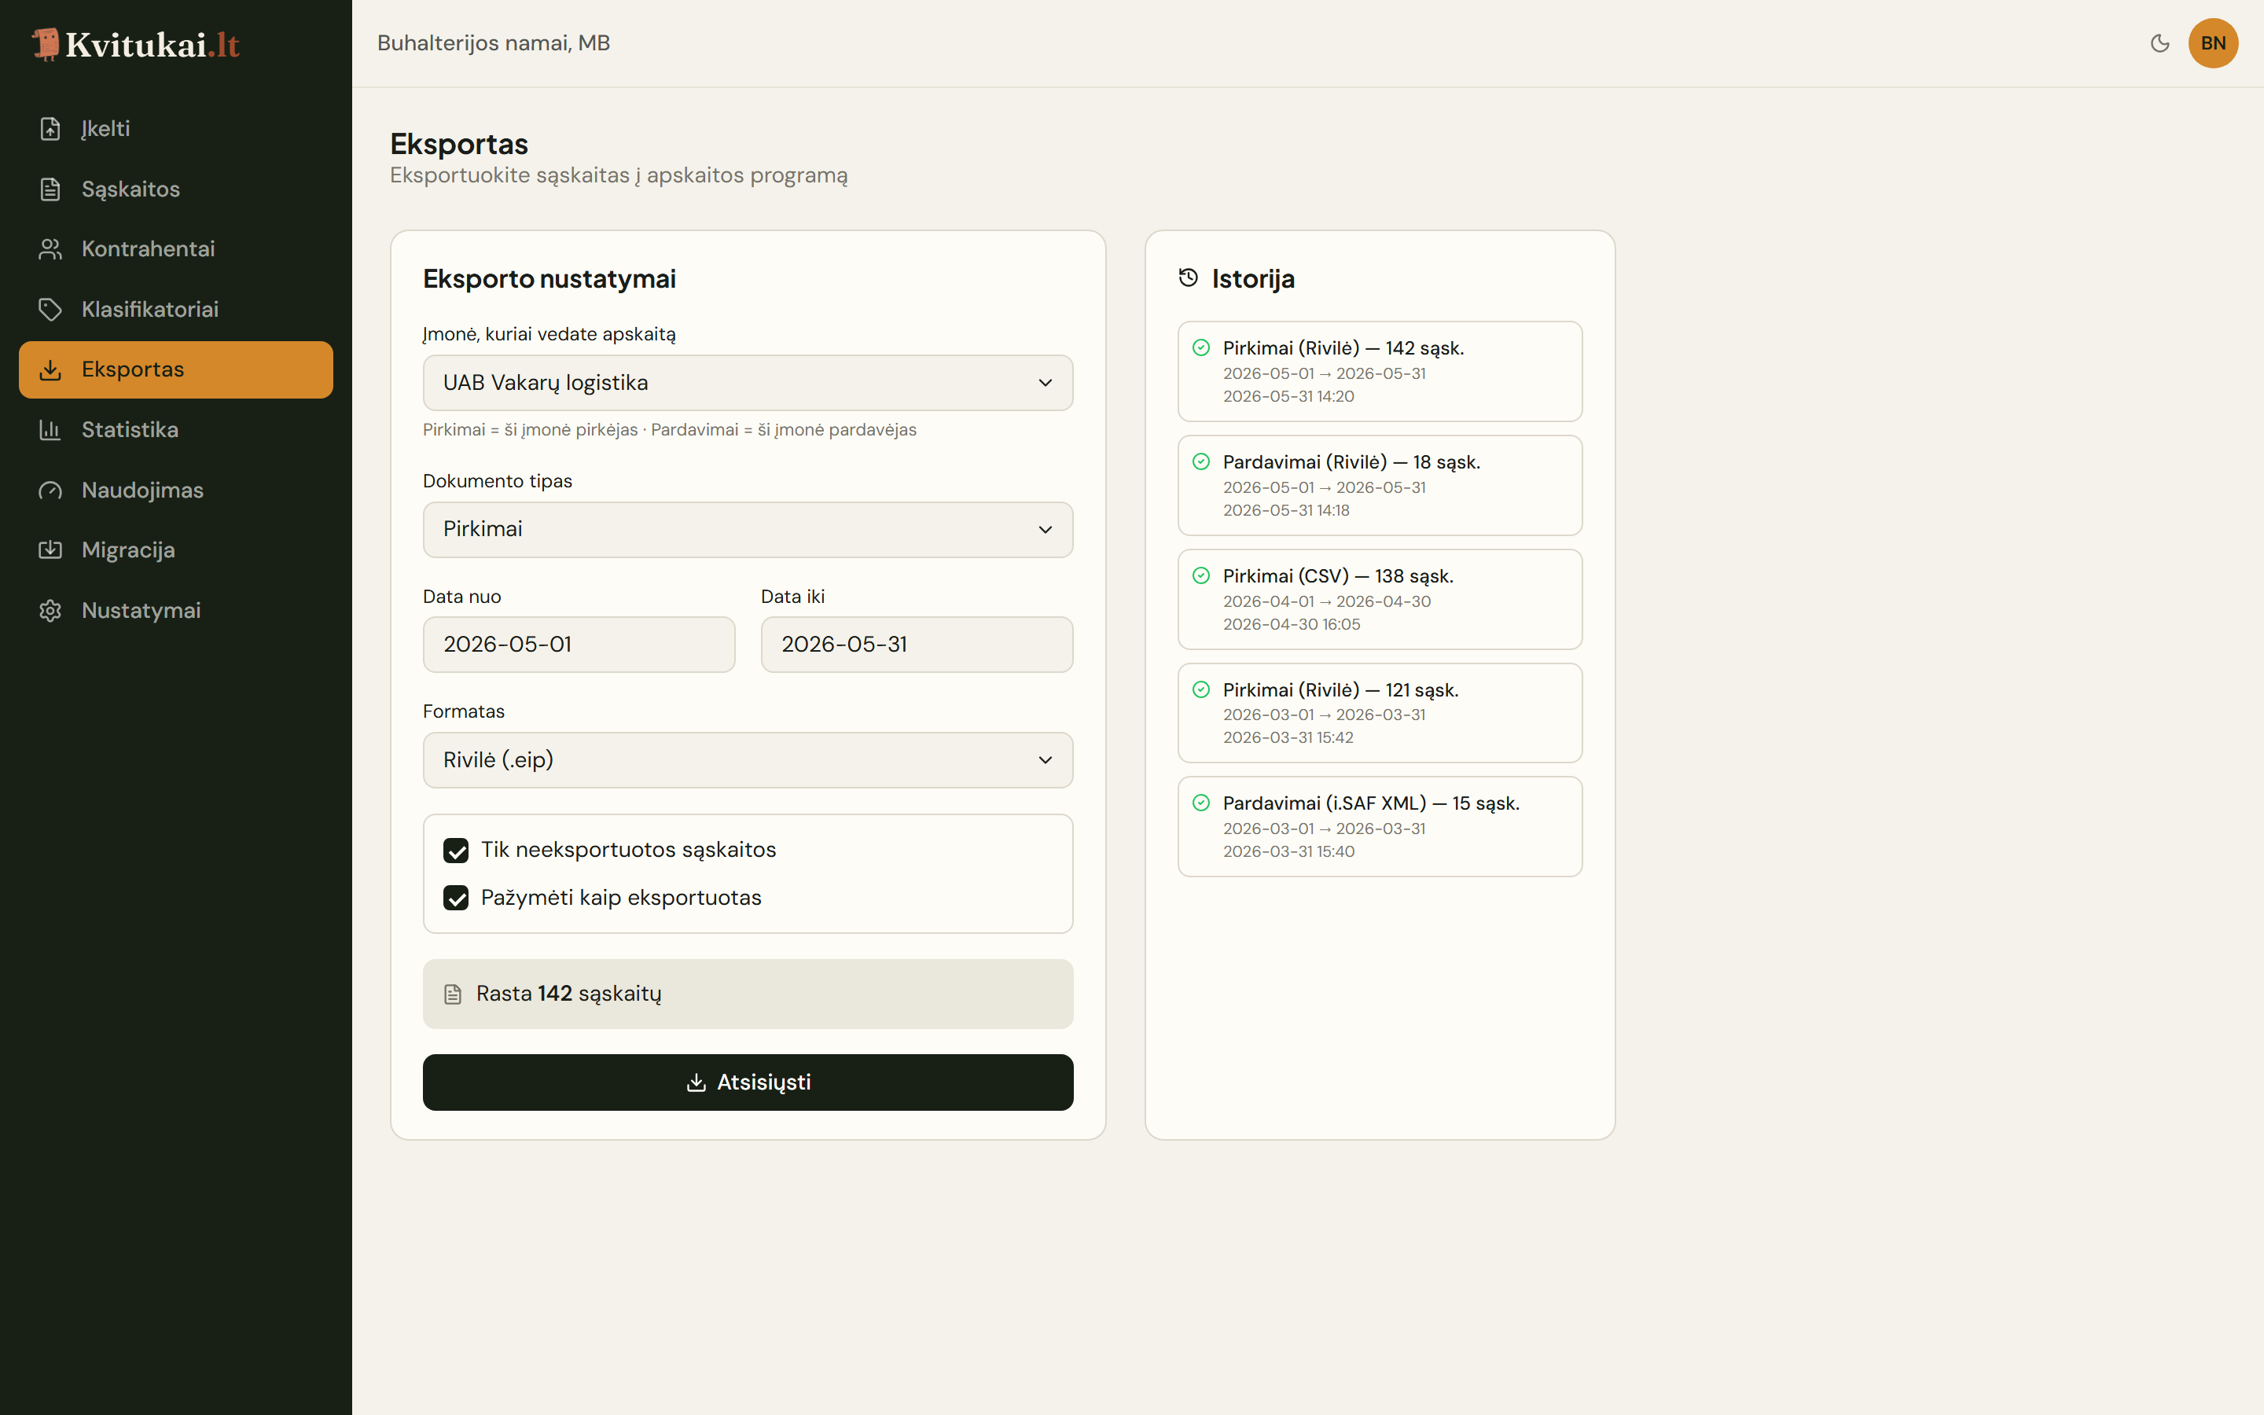Click the timestamp 2026-05-31 14:20
The height and width of the screenshot is (1415, 2264).
[1288, 397]
